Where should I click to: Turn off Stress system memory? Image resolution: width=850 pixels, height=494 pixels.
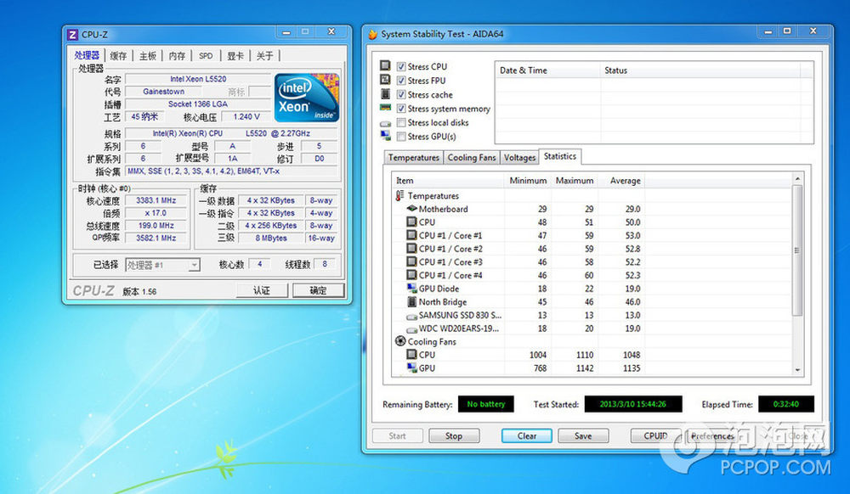pyautogui.click(x=401, y=109)
